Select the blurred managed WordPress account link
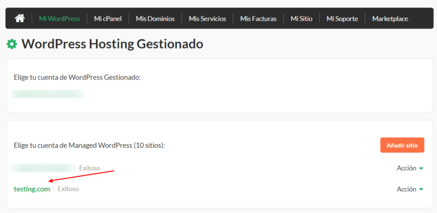Viewport: 437px width, 213px height. [x=48, y=94]
